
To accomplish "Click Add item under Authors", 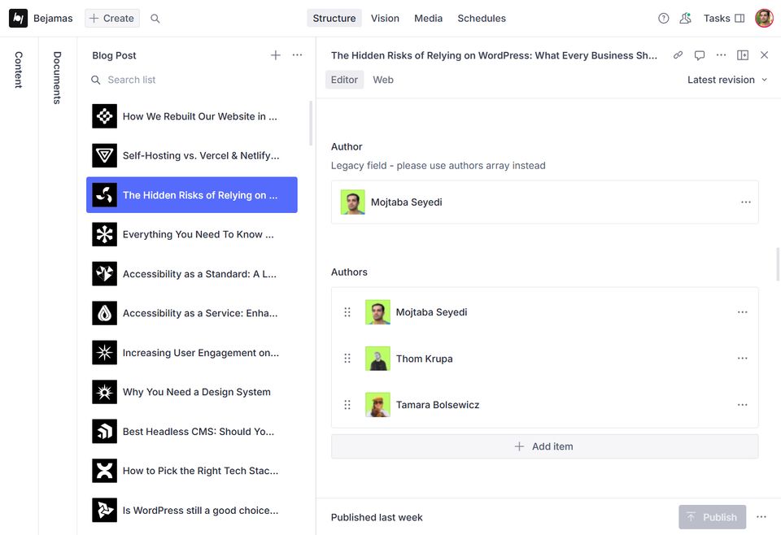I will [x=543, y=446].
